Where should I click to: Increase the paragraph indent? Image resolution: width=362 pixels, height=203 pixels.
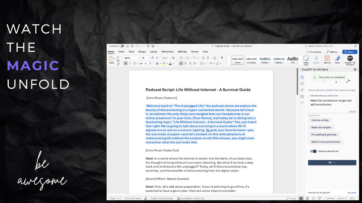(208, 58)
